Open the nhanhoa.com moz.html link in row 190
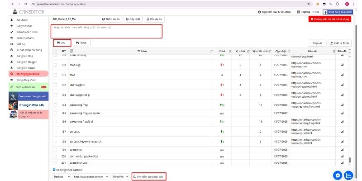 coord(306,65)
